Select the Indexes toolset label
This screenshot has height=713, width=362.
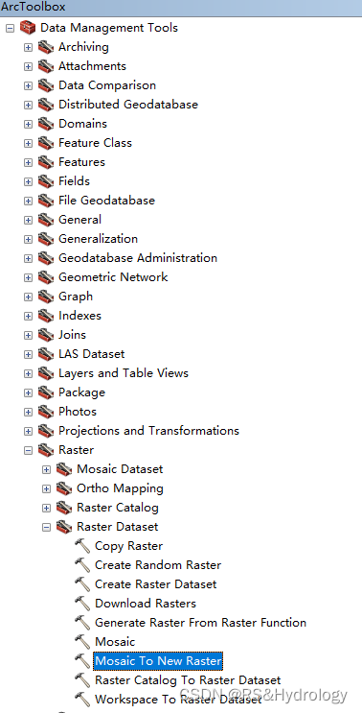(x=79, y=315)
